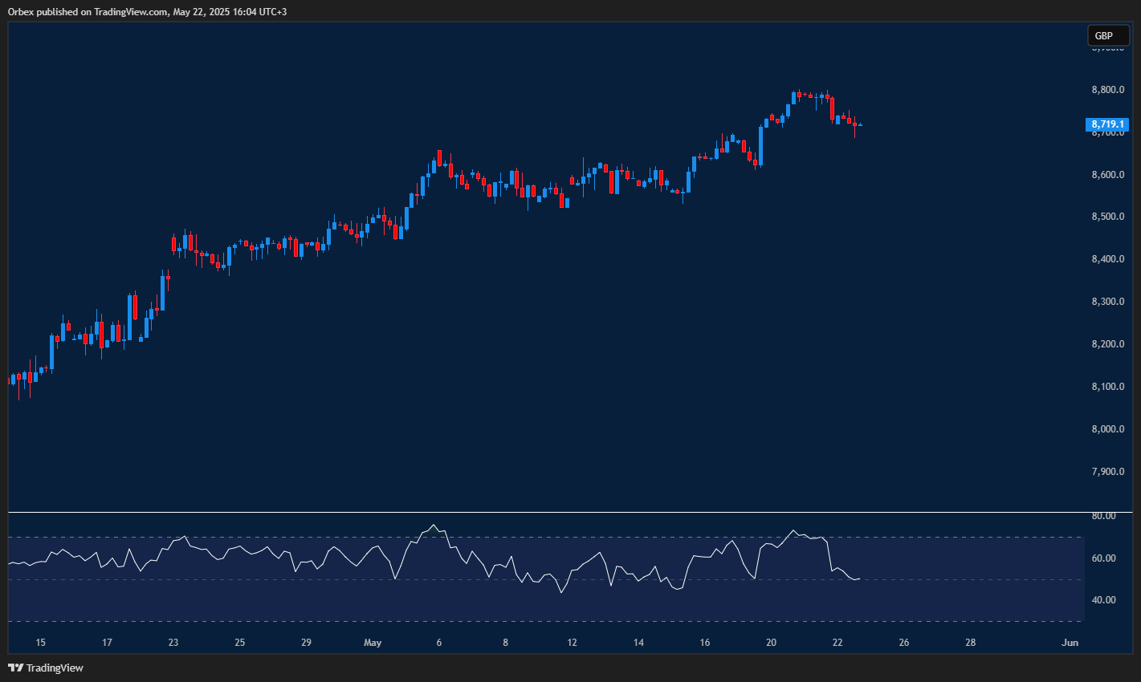The height and width of the screenshot is (682, 1141).
Task: Click the current price label 8,719.1
Action: click(x=1107, y=124)
